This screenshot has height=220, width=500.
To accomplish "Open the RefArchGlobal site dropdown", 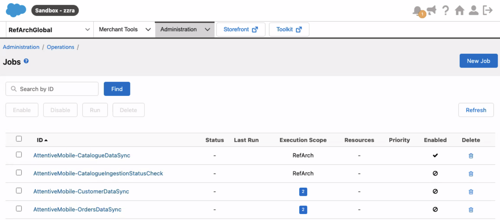I will pyautogui.click(x=50, y=30).
